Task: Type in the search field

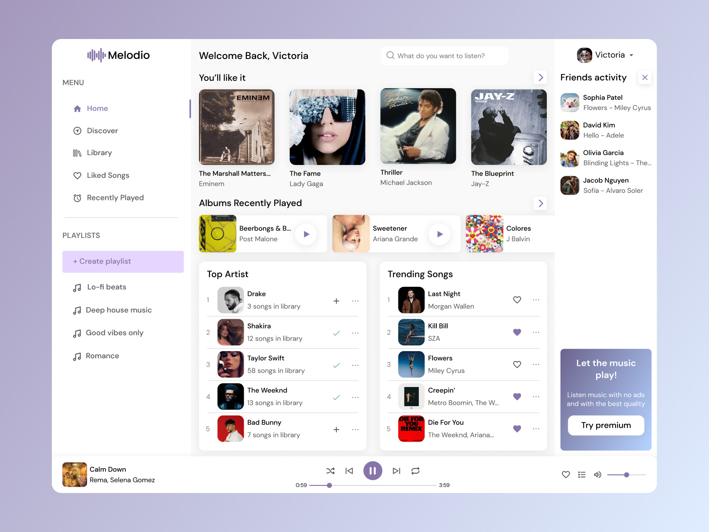Action: click(444, 55)
